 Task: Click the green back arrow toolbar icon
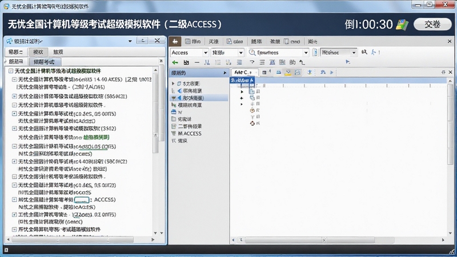click(x=175, y=62)
